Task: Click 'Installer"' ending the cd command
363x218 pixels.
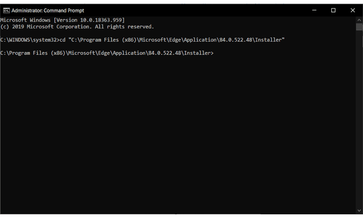Action: (270, 40)
